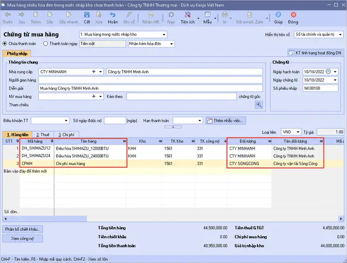Switch to the Thuế tab
347x263 pixels.
pyautogui.click(x=42, y=134)
